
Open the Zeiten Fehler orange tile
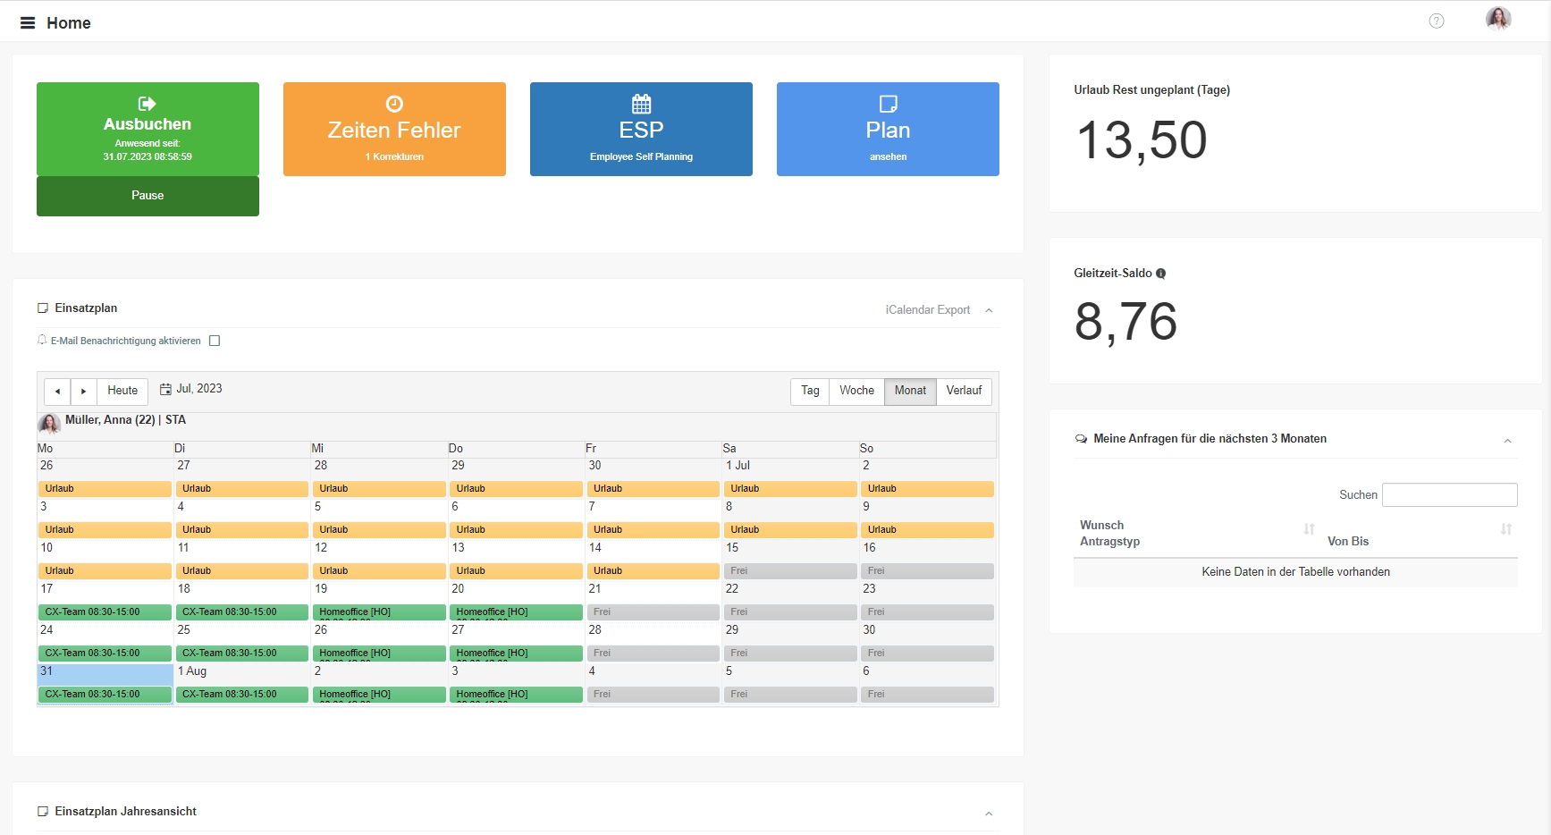pos(394,130)
